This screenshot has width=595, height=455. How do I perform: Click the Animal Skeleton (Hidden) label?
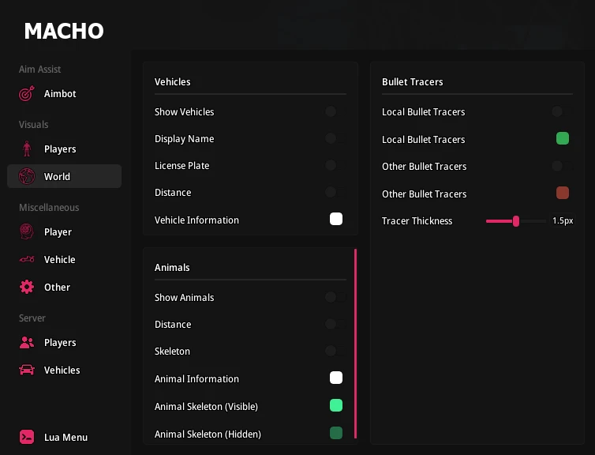tap(208, 434)
